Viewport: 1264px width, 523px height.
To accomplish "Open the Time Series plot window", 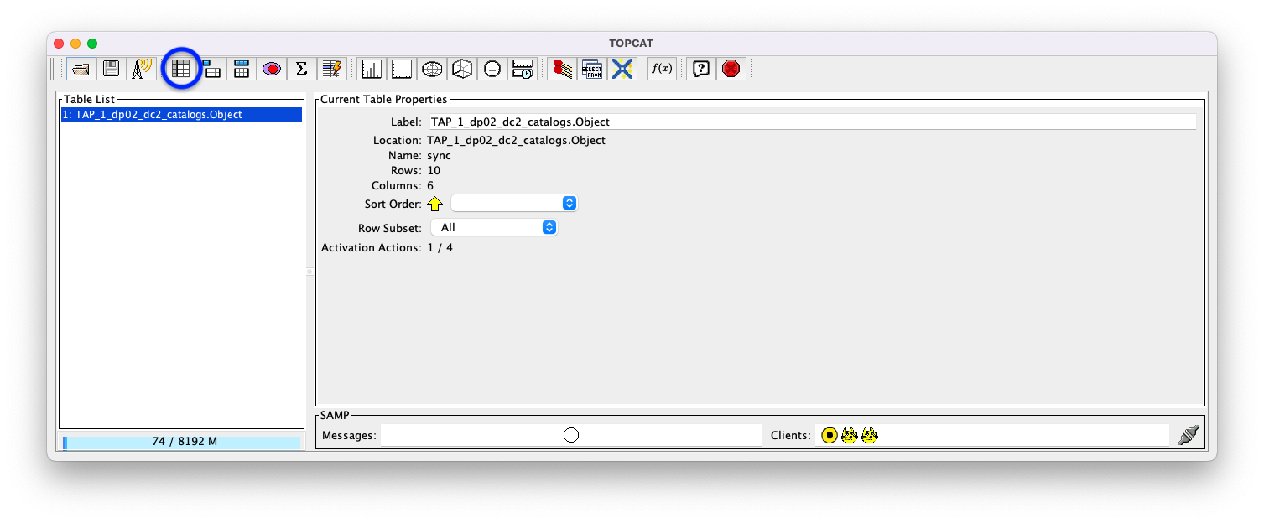I will [523, 68].
